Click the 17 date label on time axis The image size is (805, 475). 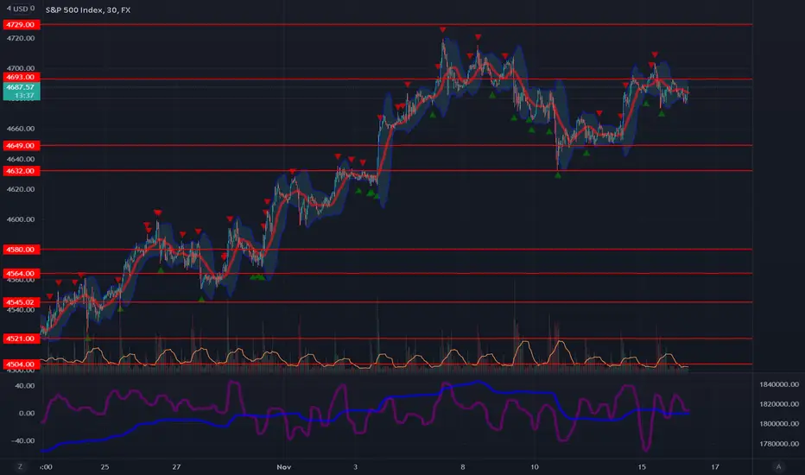(715, 466)
